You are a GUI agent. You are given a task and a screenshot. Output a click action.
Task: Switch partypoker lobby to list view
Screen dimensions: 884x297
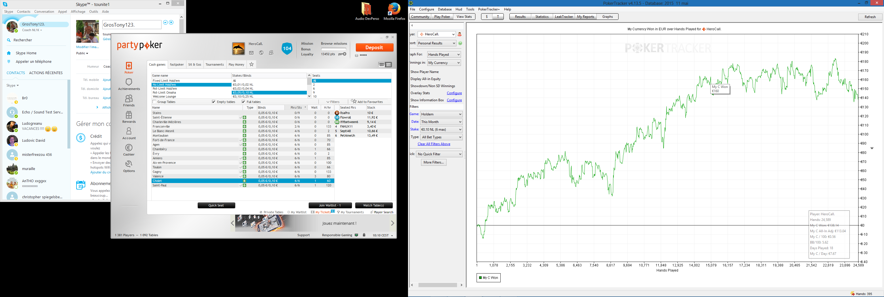(x=388, y=65)
